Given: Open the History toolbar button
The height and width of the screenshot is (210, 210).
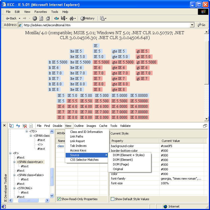Looking at the screenshot, I should [87, 18].
